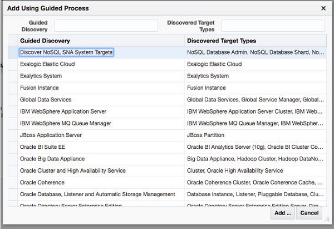The image size is (334, 229).
Task: Choose Fusion Instance from the list
Action: [x=39, y=88]
